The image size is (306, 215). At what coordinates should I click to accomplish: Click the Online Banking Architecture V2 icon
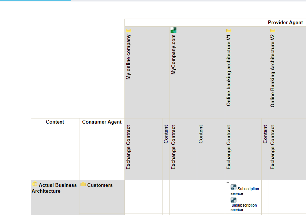(x=272, y=31)
